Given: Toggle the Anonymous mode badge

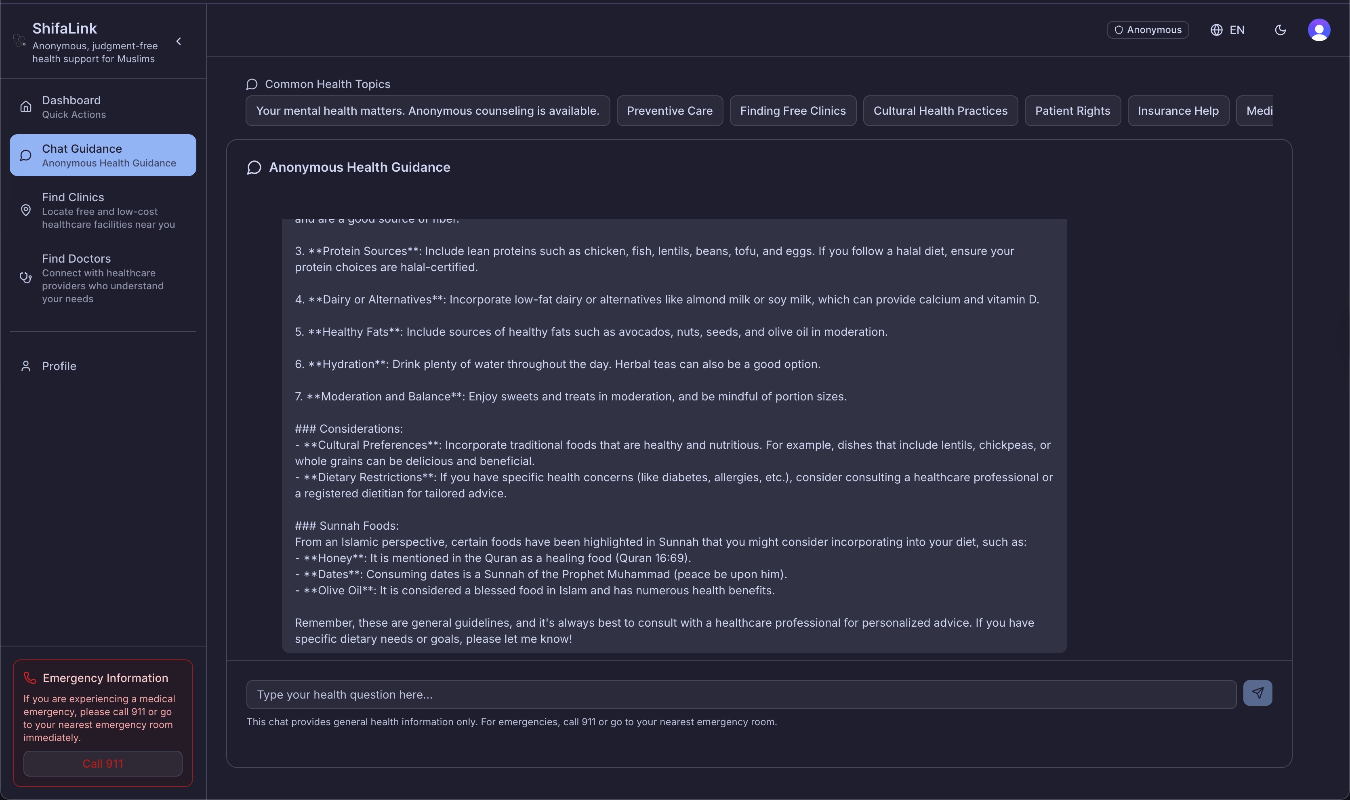Looking at the screenshot, I should coord(1147,30).
